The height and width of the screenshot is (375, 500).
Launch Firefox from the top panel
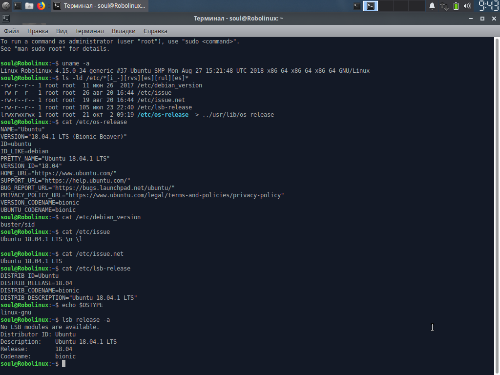coord(41,6)
